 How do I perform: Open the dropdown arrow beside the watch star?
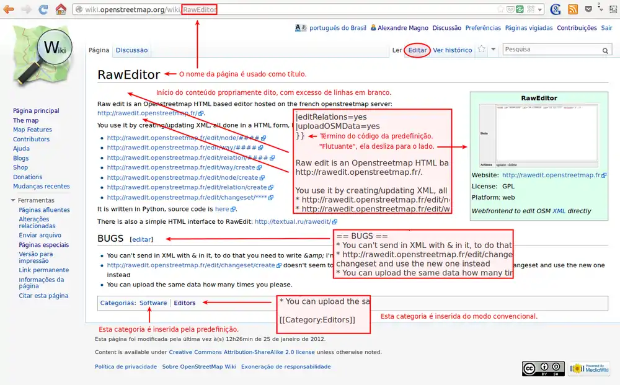pyautogui.click(x=494, y=50)
